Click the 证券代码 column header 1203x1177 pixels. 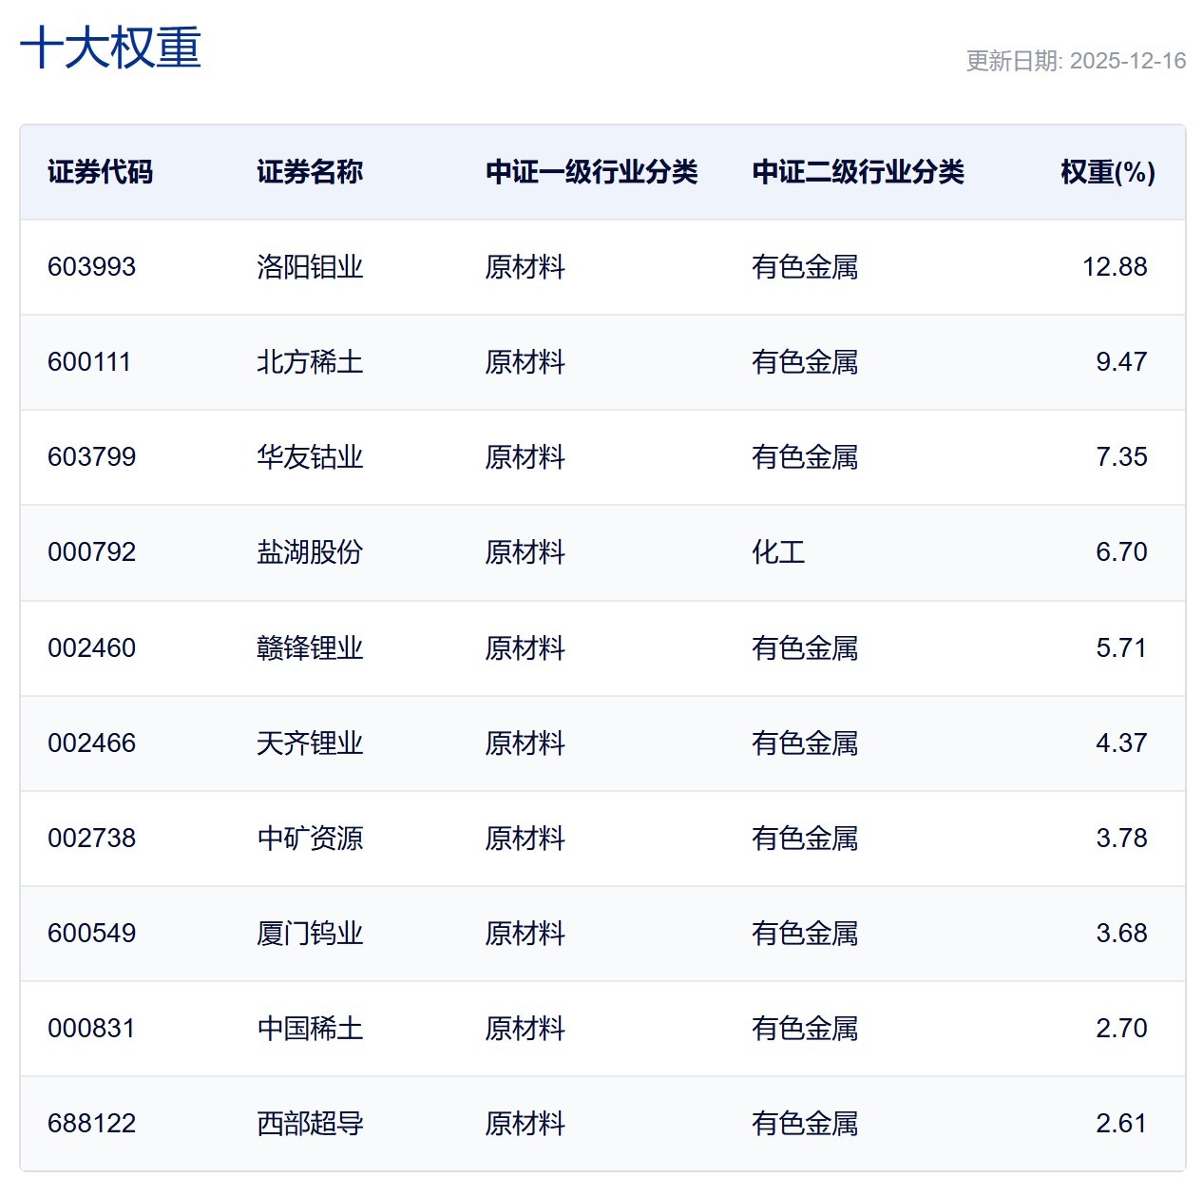point(100,172)
